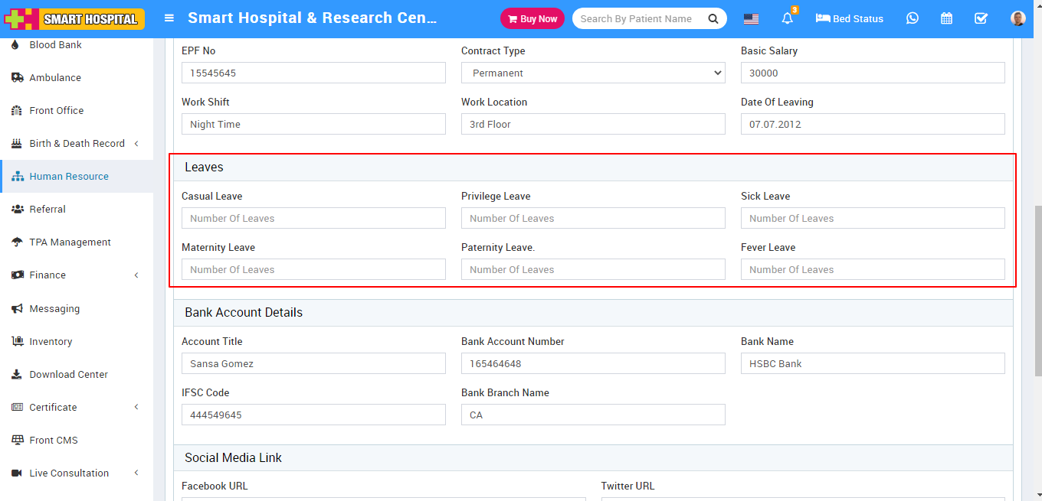
Task: Expand the Certificate sidebar menu
Action: click(x=77, y=407)
